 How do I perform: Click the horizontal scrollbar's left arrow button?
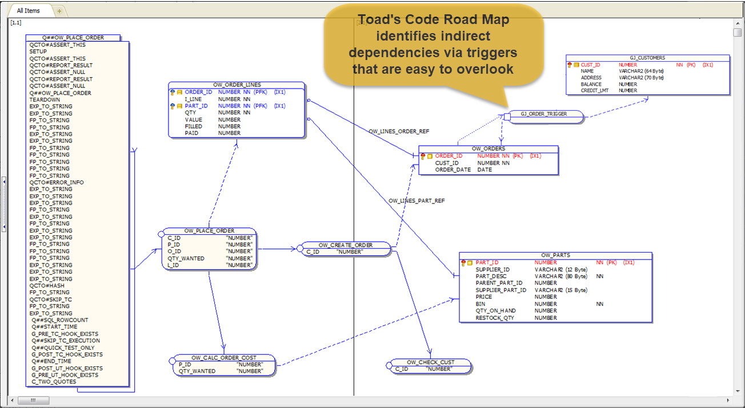(x=12, y=401)
